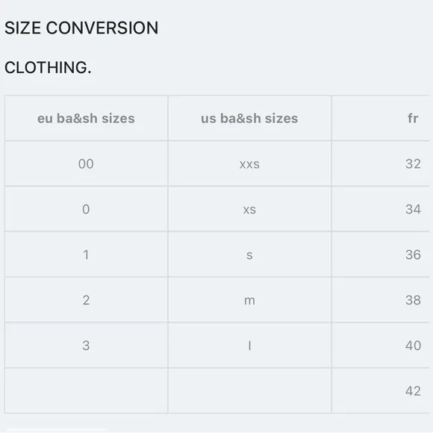Click the SIZE CONVERSION heading
The image size is (433, 433).
tap(81, 28)
